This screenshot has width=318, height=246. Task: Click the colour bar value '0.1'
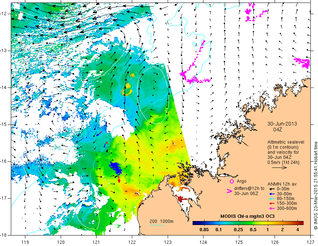tap(218, 230)
